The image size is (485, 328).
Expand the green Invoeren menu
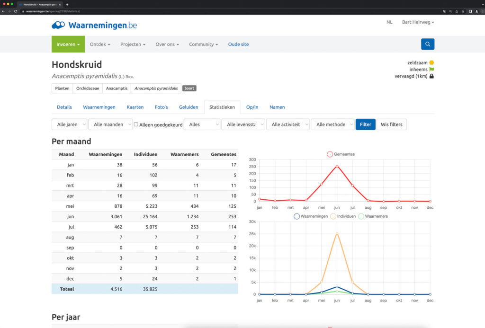tap(68, 44)
